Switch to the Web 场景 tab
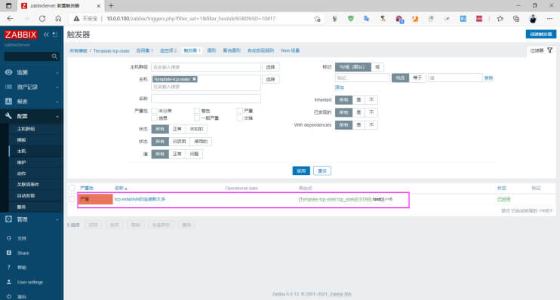 (x=290, y=51)
